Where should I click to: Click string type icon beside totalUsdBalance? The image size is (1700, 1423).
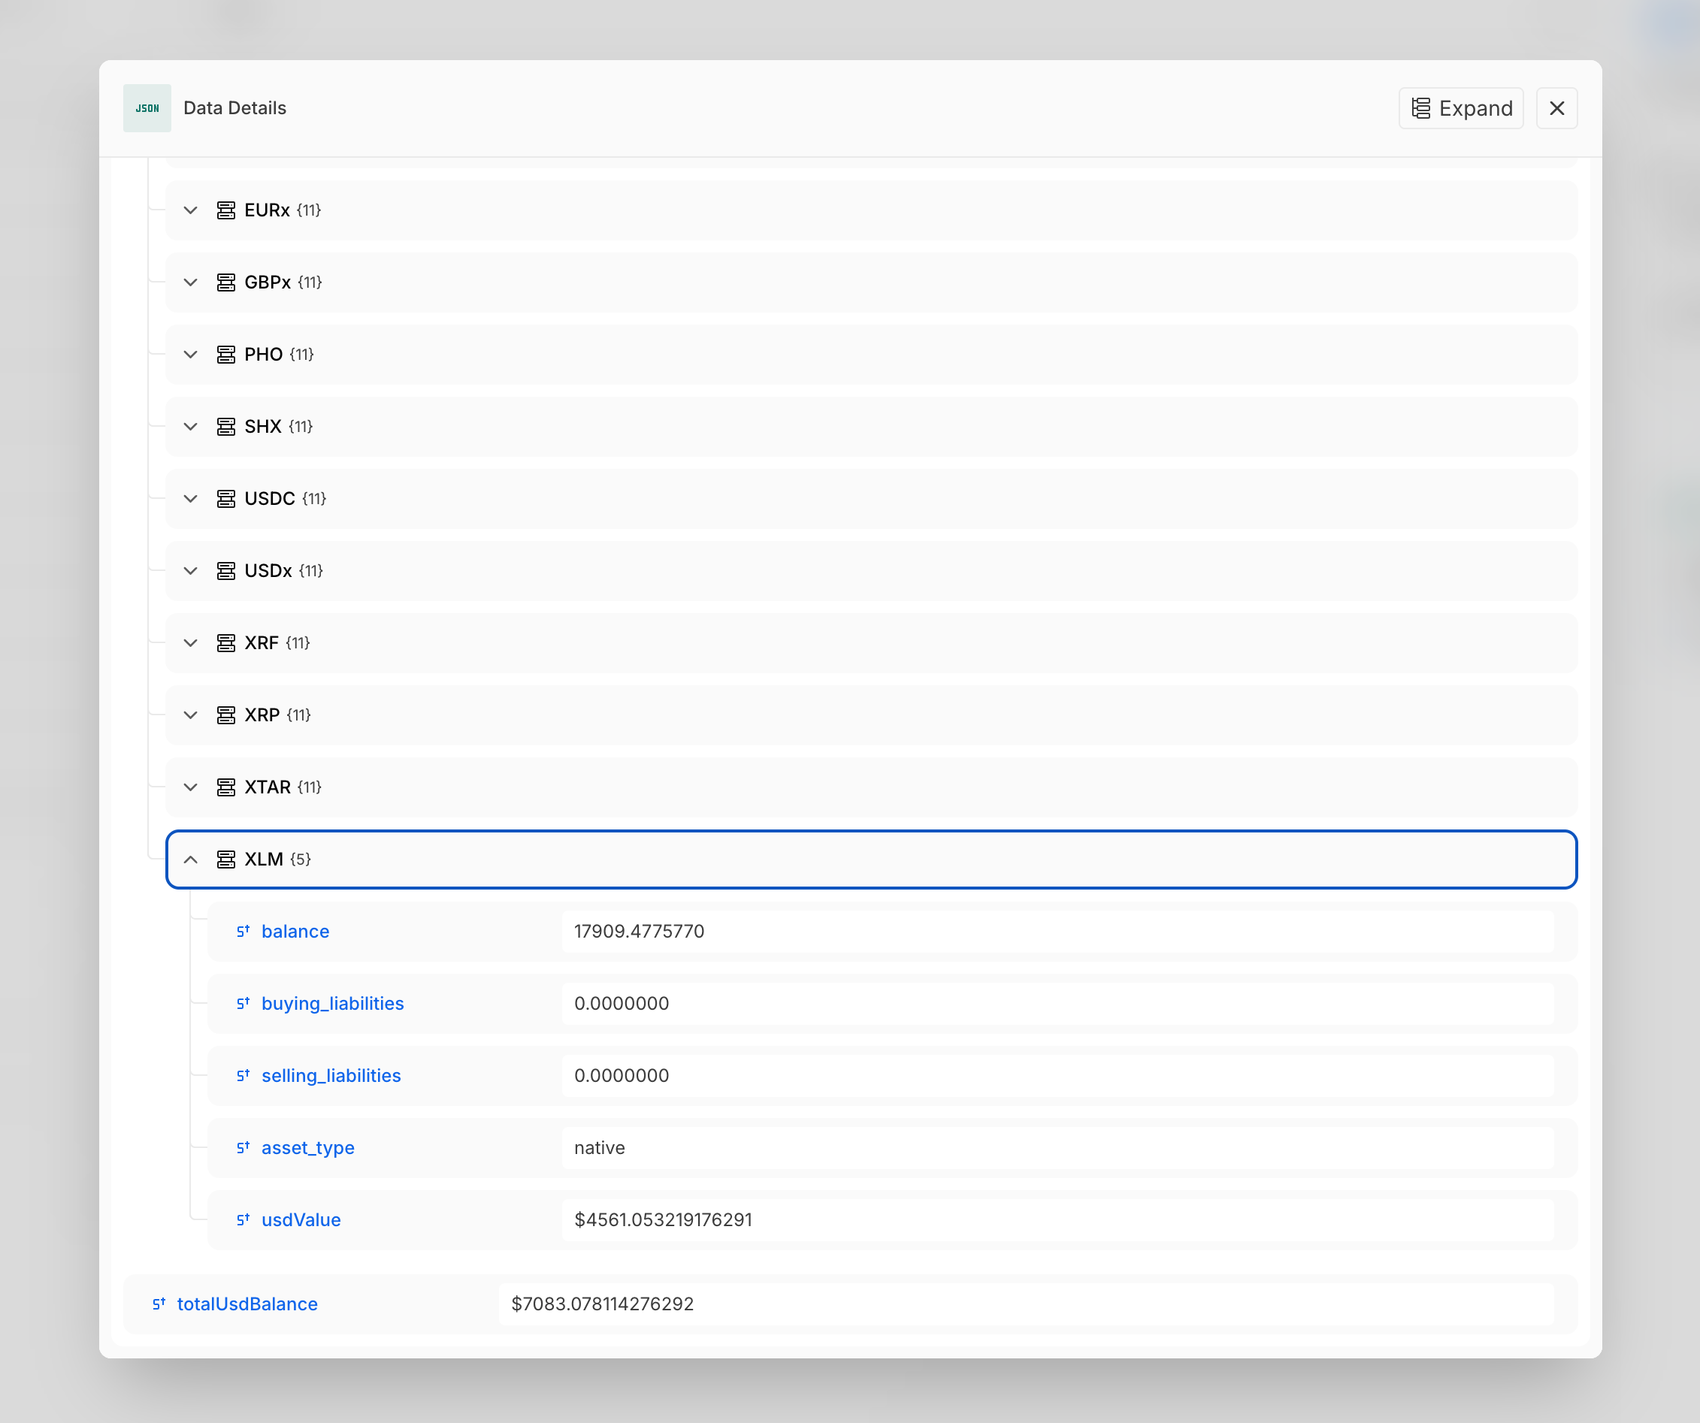[x=159, y=1304]
